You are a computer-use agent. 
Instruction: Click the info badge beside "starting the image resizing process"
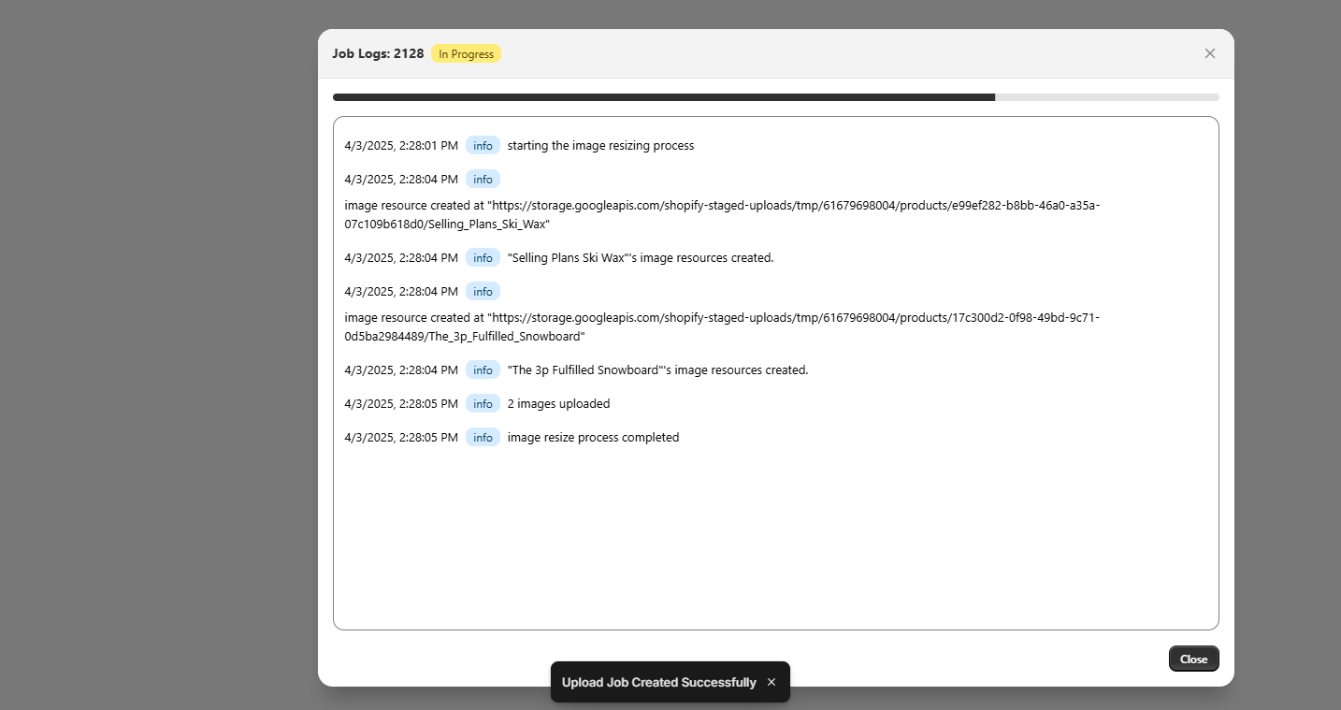(x=483, y=145)
